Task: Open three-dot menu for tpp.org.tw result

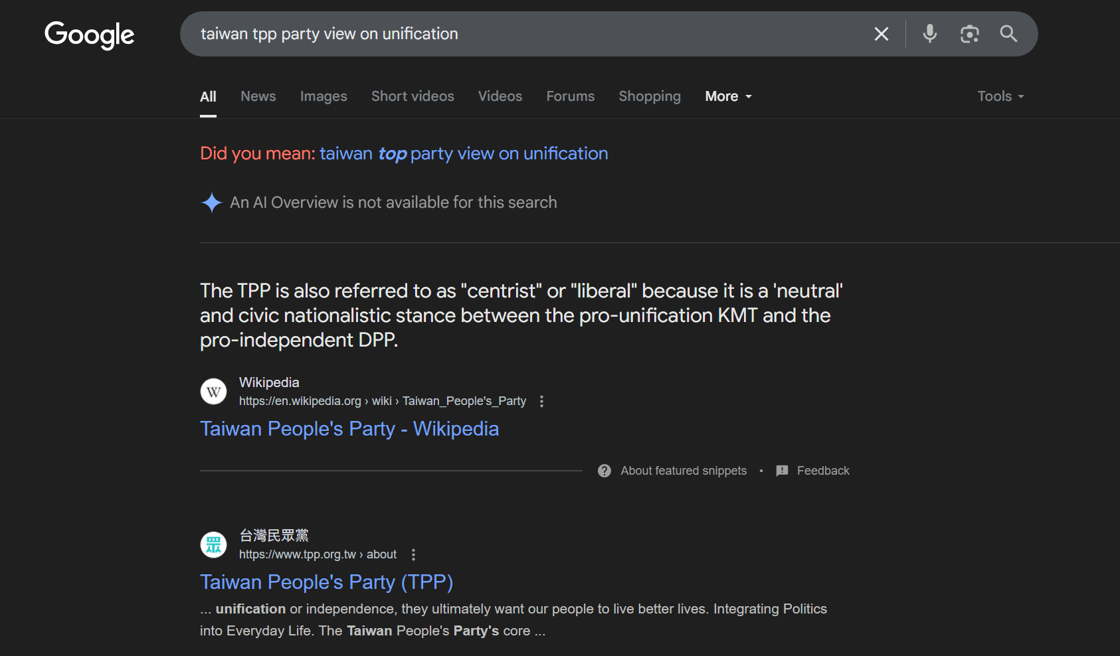Action: 413,554
